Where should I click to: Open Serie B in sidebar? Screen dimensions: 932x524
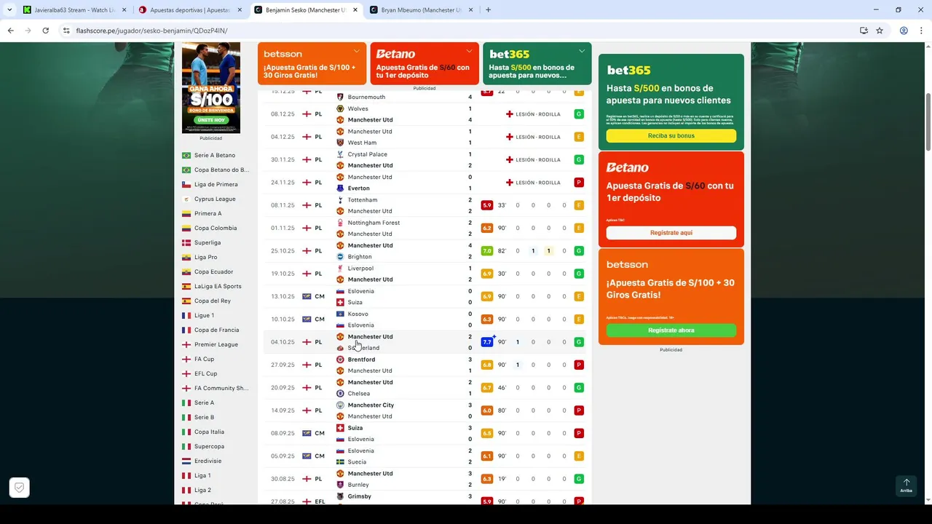coord(205,417)
